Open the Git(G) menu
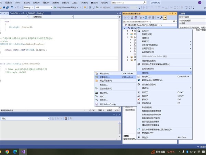The image size is (206, 155). [18, 2]
